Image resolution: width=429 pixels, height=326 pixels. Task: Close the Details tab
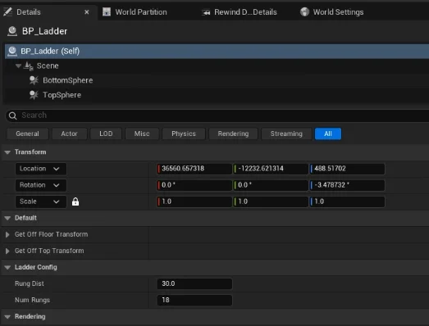point(87,12)
